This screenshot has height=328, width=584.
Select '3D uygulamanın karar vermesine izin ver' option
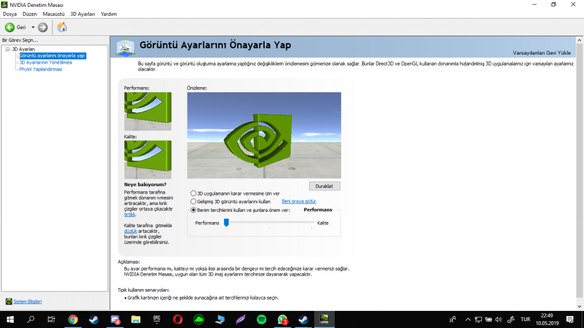193,194
